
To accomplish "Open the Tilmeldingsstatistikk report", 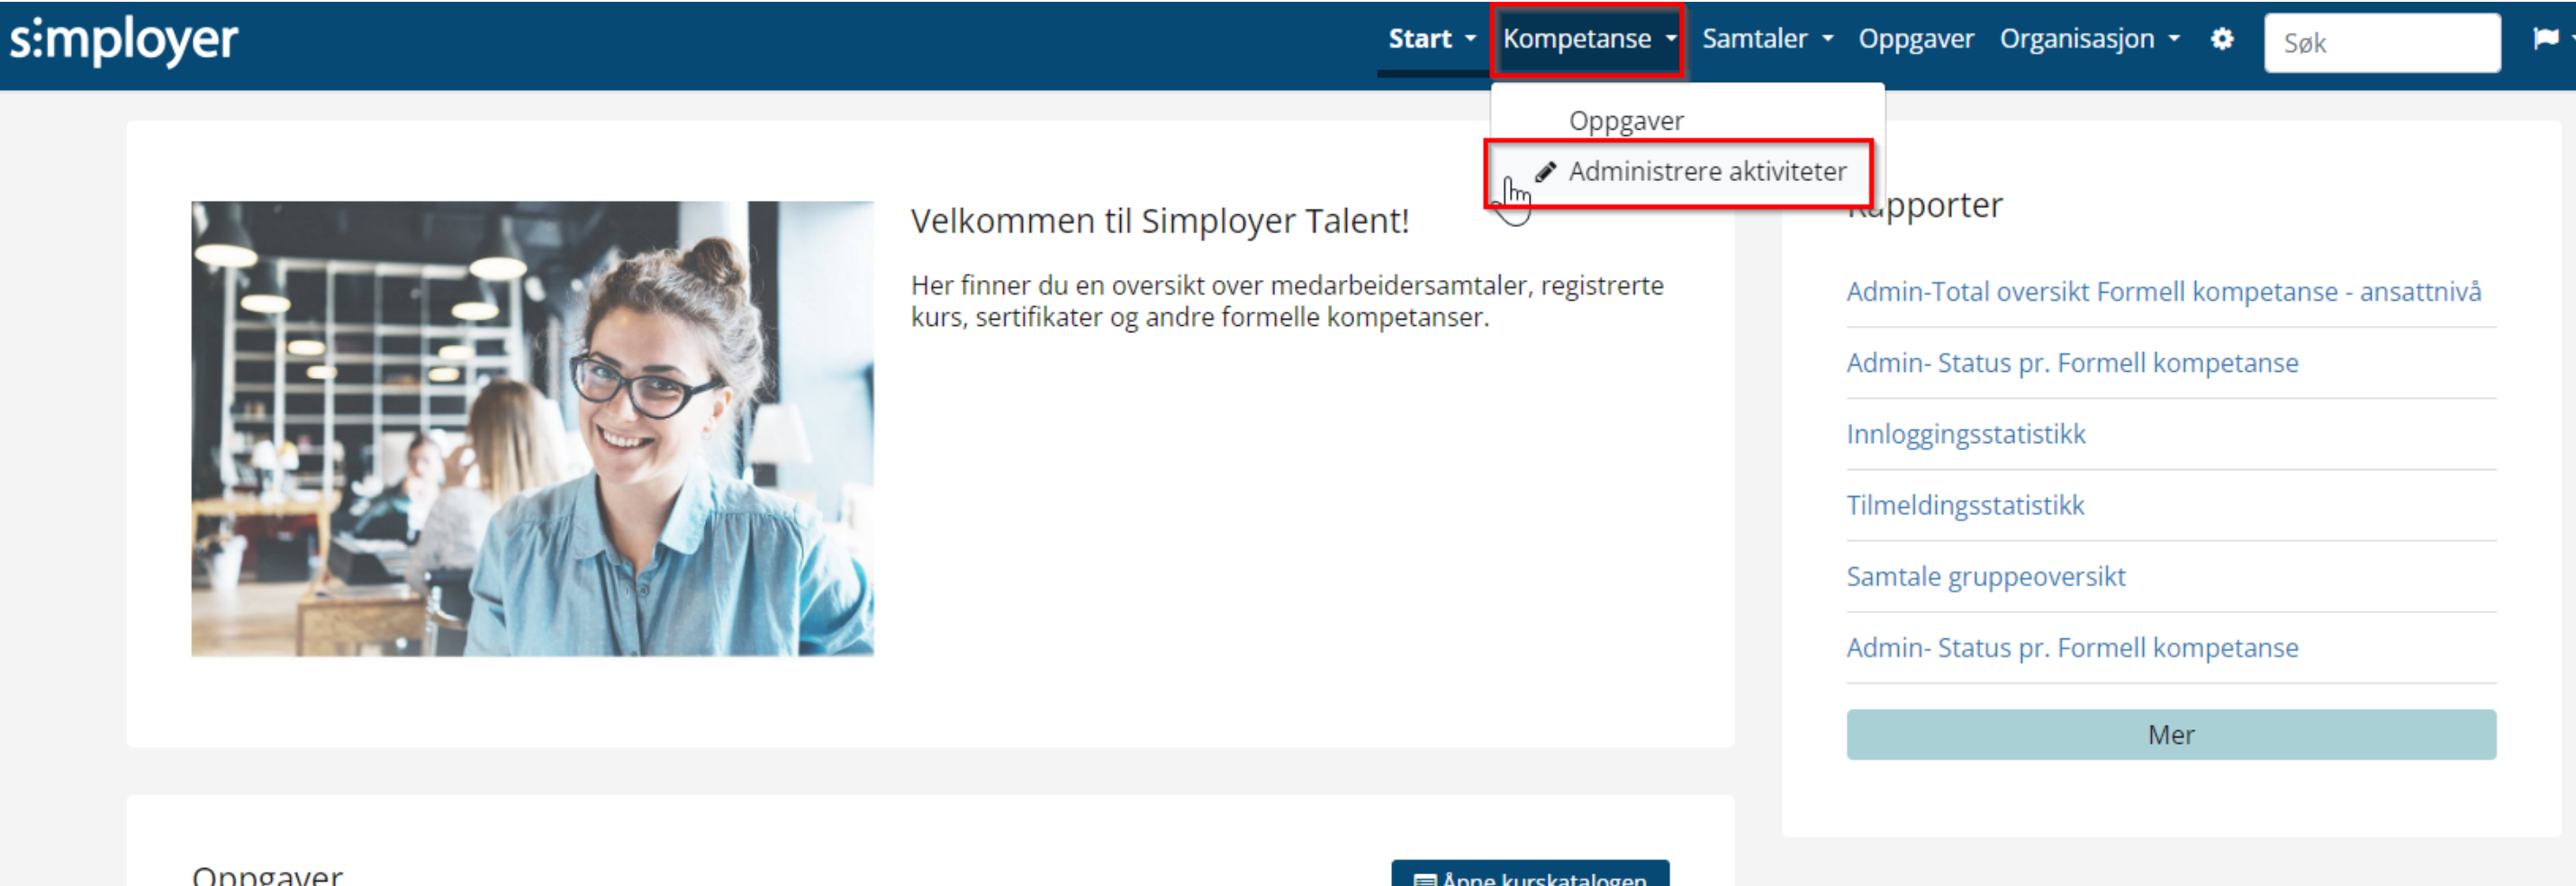I will point(1965,505).
